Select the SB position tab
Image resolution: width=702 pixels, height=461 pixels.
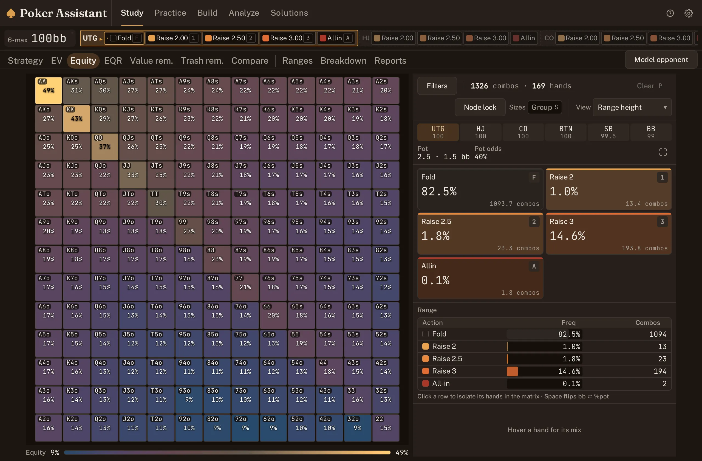click(608, 132)
